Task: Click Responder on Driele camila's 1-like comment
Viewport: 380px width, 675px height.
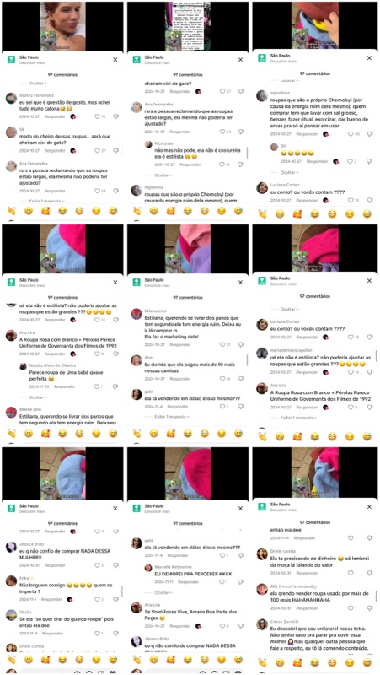Action: (305, 574)
